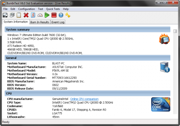
Task: Click the gold key license icon
Action: point(68,15)
